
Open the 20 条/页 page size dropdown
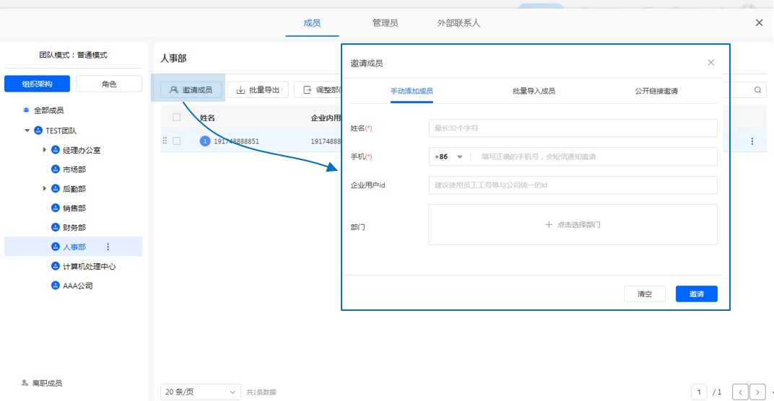coord(201,392)
